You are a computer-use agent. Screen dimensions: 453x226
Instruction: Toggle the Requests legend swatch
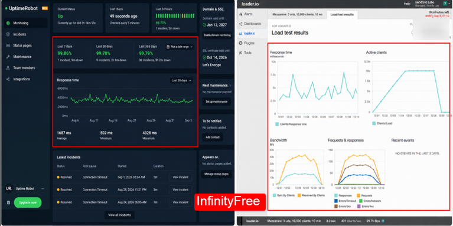click(359, 195)
